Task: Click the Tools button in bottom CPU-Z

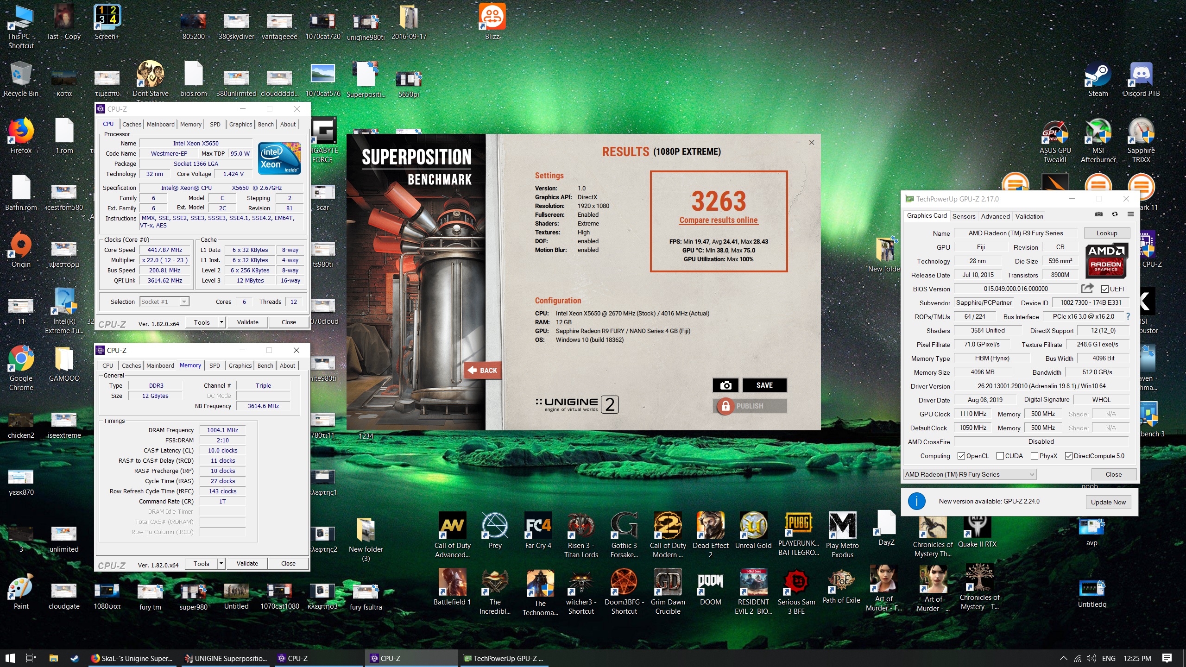Action: [x=201, y=563]
